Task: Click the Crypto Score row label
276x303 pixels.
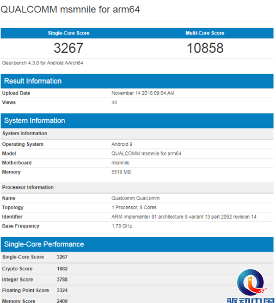Action: click(17, 269)
